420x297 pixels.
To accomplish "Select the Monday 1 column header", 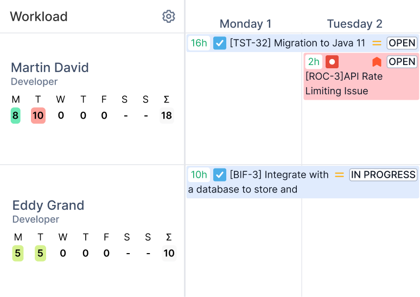I will pos(245,24).
